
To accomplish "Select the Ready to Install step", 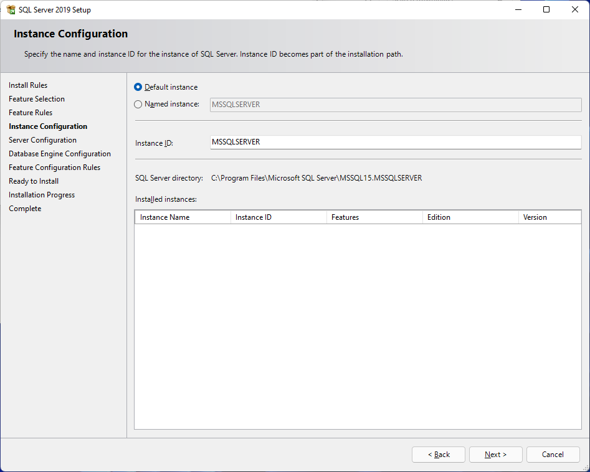I will [x=34, y=181].
